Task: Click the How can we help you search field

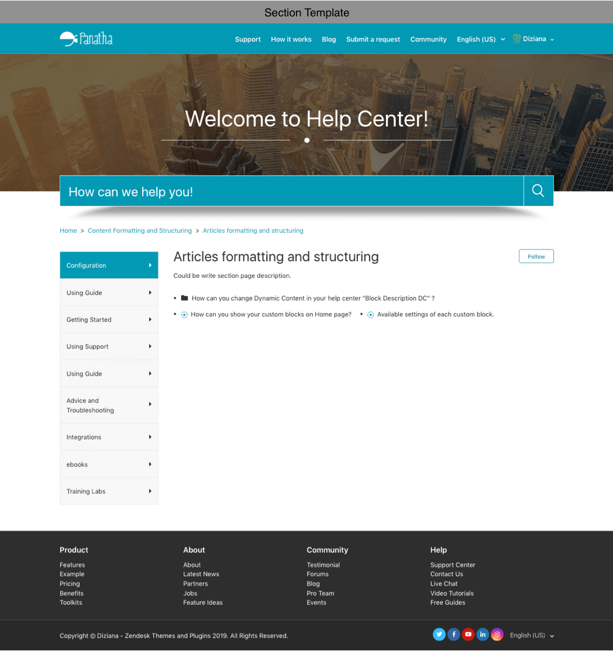Action: (x=291, y=191)
